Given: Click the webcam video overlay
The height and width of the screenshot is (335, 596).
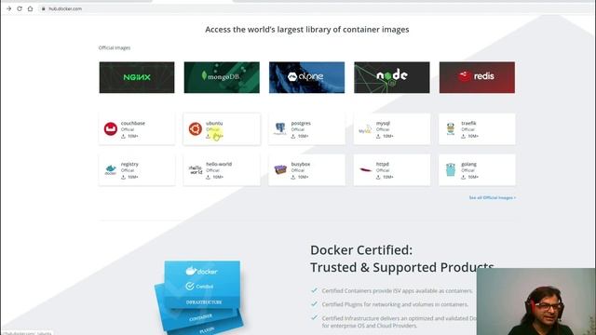Looking at the screenshot, I should 536,301.
